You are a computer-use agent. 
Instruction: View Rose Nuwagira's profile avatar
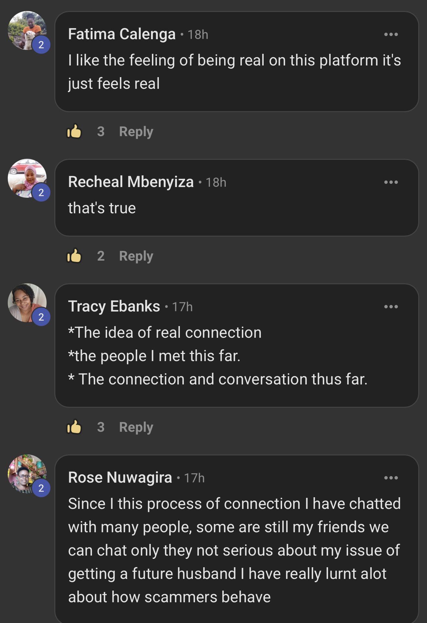coord(27,474)
